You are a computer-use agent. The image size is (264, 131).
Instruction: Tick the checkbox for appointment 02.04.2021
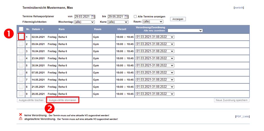[x=21, y=37]
